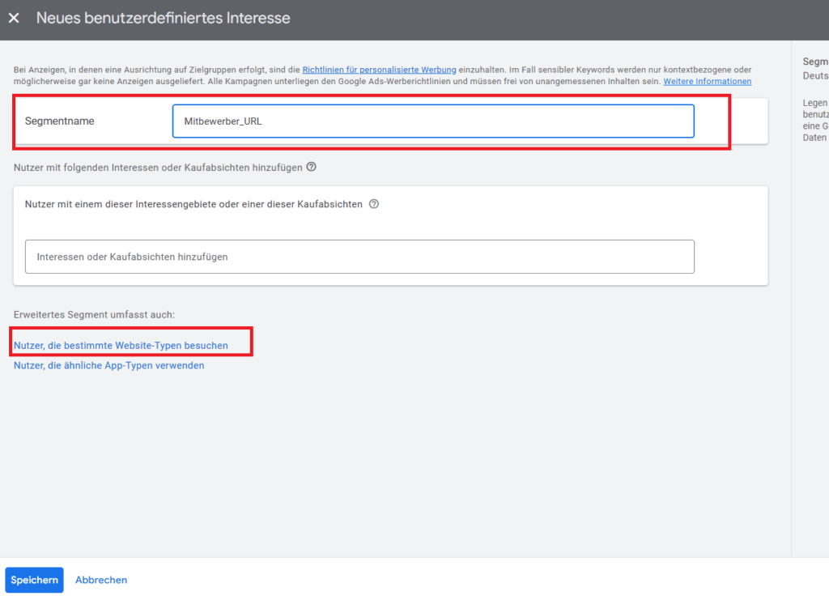Open the Weitere Informationen link
This screenshot has width=829, height=600.
coord(708,82)
